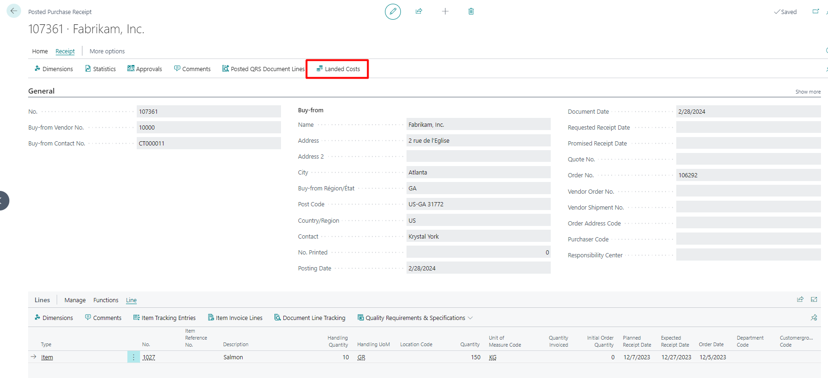828x378 pixels.
Task: Click item number 1027 link
Action: tap(149, 357)
